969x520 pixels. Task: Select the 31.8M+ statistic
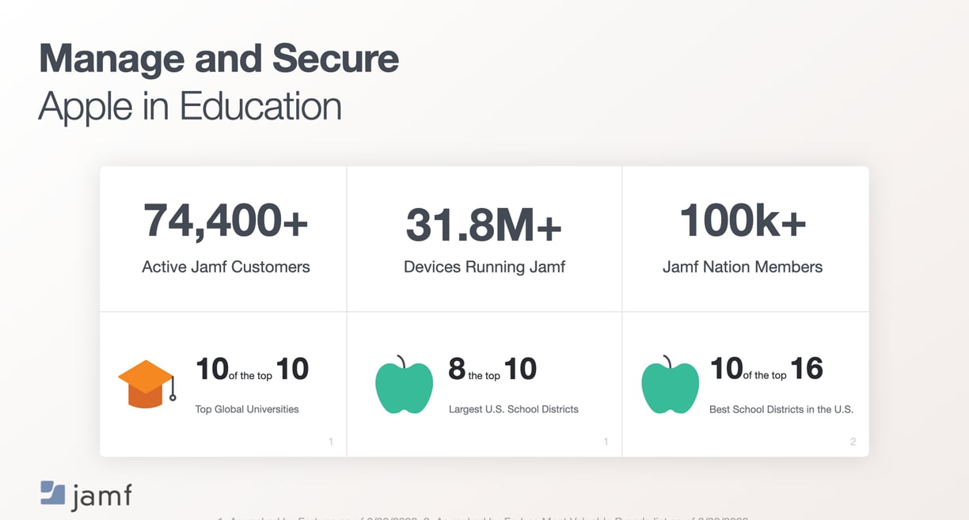click(x=484, y=225)
